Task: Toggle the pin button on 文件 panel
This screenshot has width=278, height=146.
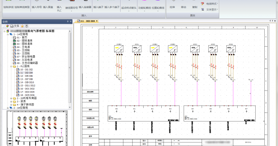Action: pos(68,21)
